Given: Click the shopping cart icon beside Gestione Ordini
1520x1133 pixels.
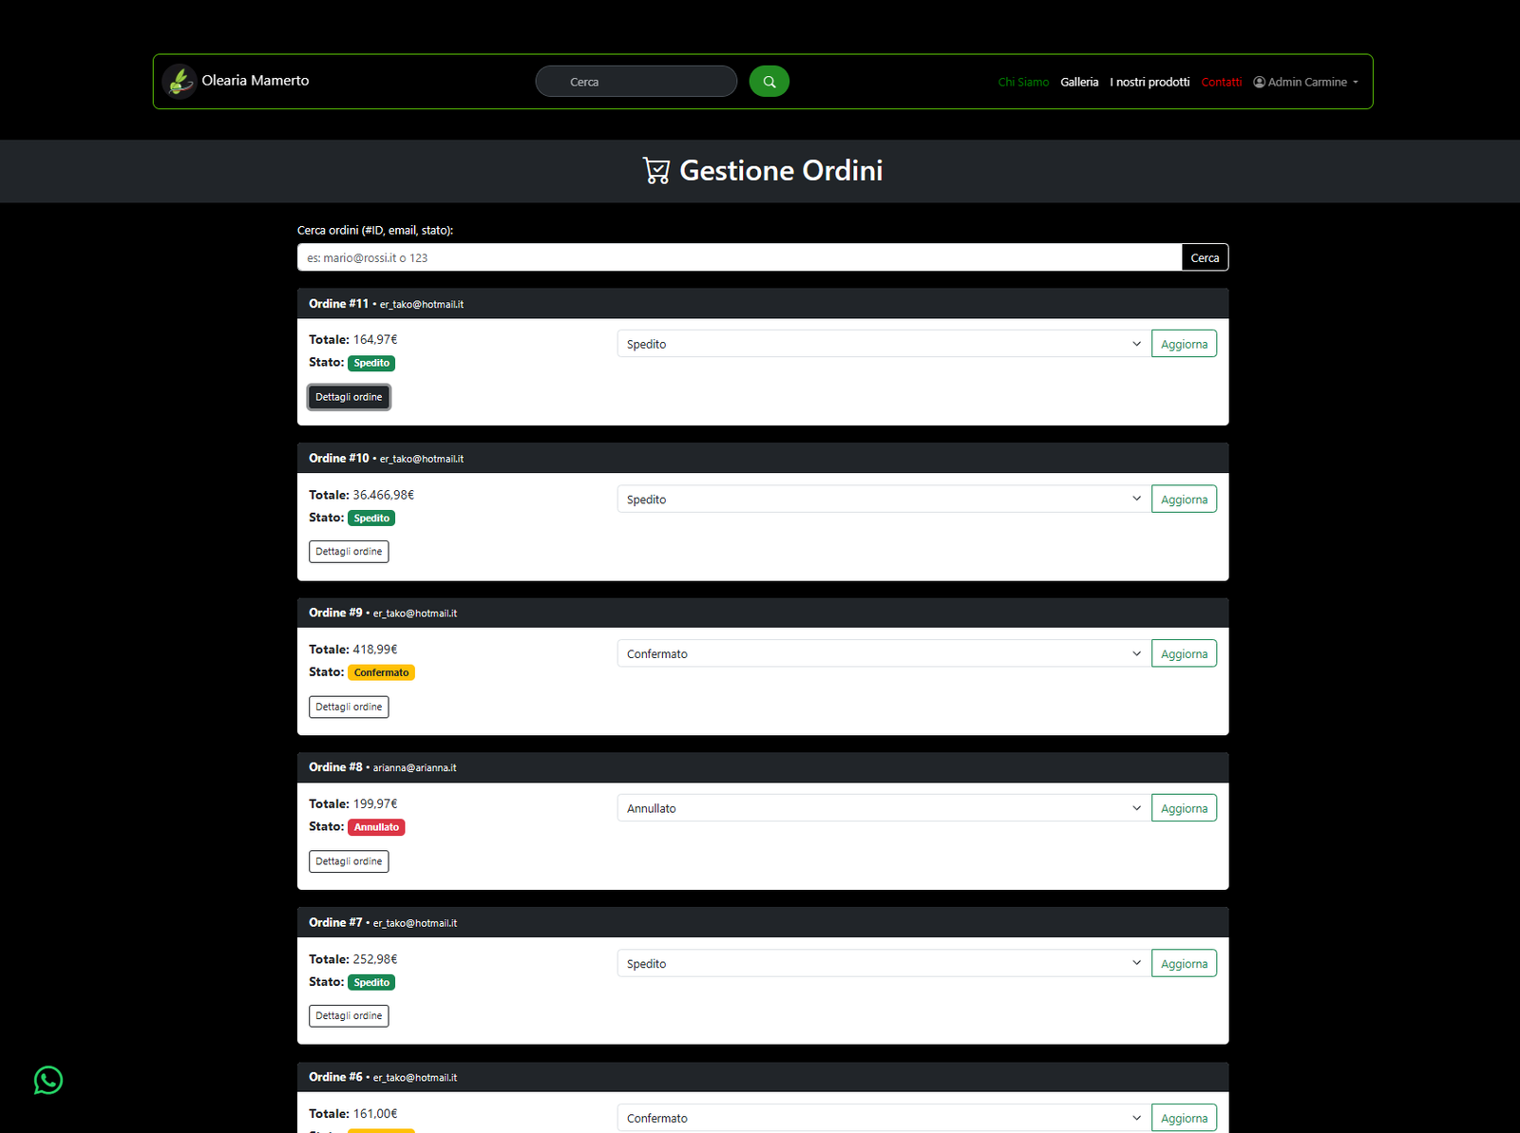Looking at the screenshot, I should [655, 170].
